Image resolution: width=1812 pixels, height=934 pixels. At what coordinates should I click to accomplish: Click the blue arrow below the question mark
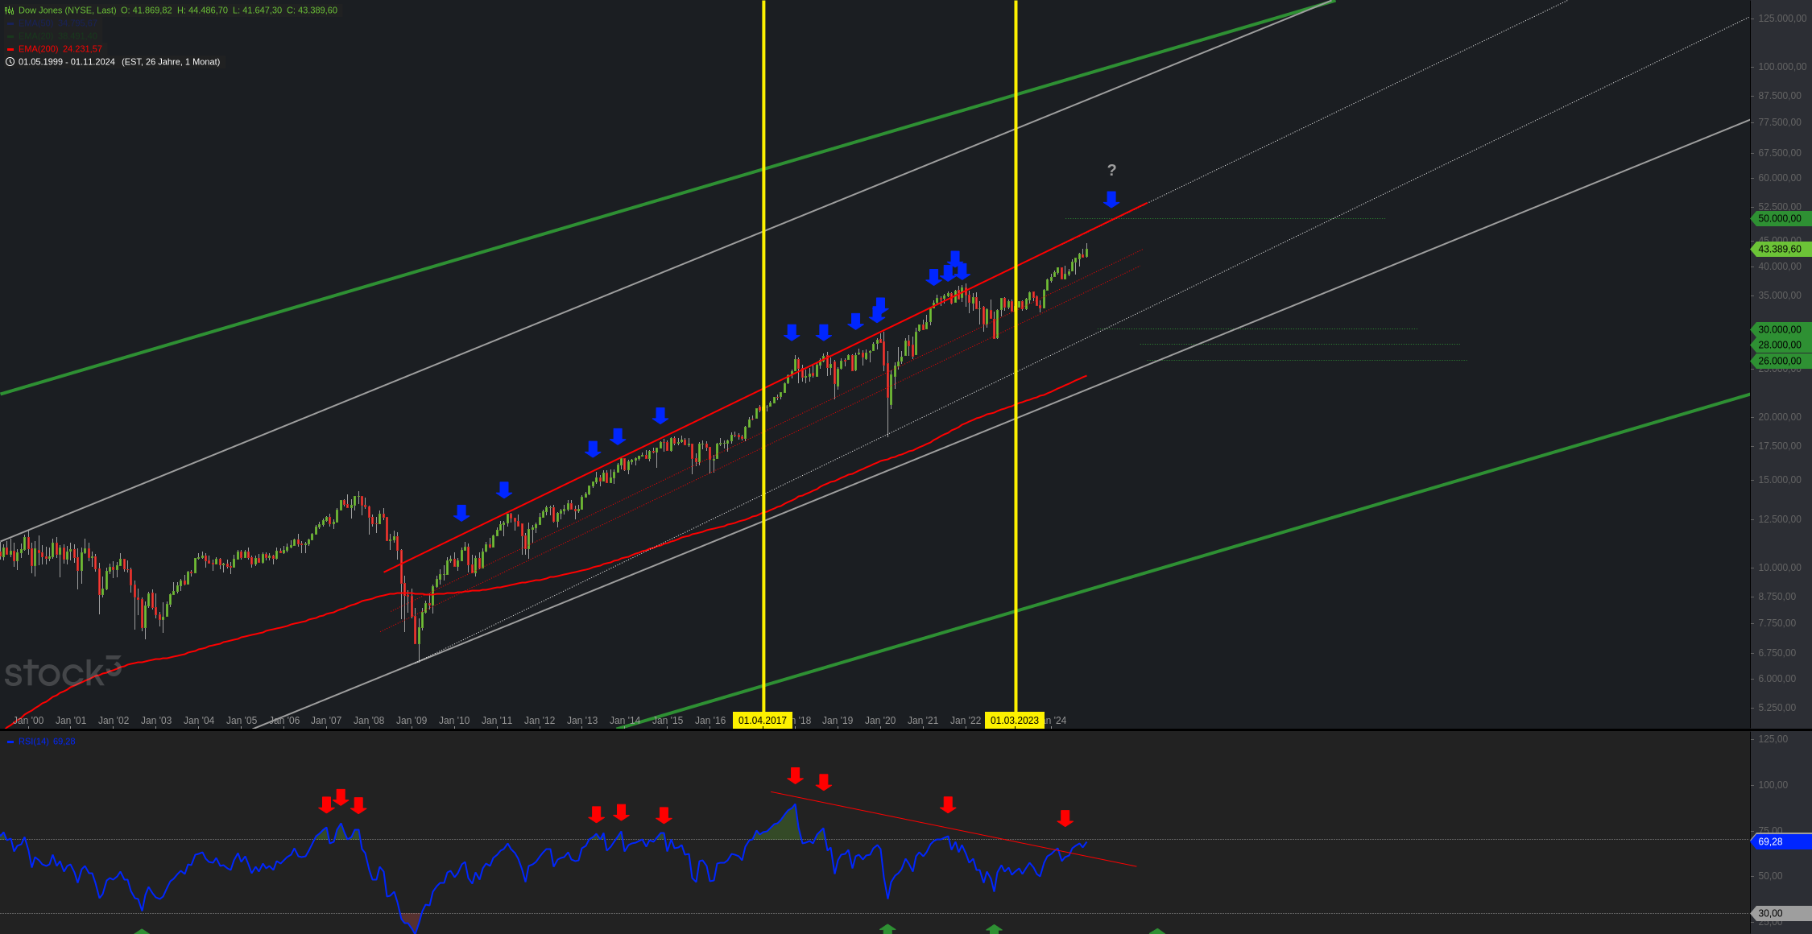tap(1111, 199)
